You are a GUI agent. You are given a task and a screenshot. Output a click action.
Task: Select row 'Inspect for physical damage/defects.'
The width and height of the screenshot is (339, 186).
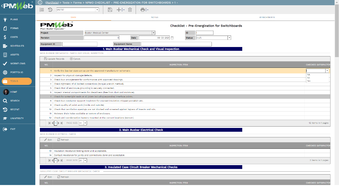click(x=185, y=75)
